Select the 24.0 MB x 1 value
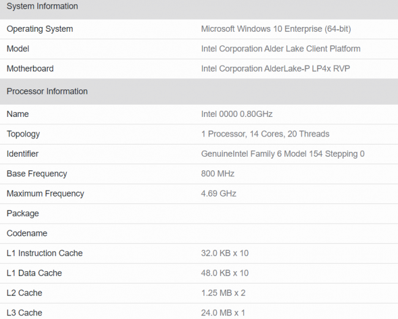The image size is (398, 319). click(223, 312)
